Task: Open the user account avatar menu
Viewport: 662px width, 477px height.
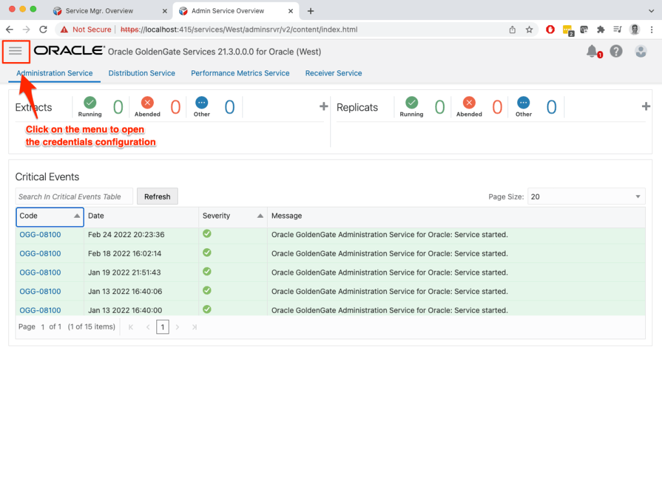Action: click(641, 51)
